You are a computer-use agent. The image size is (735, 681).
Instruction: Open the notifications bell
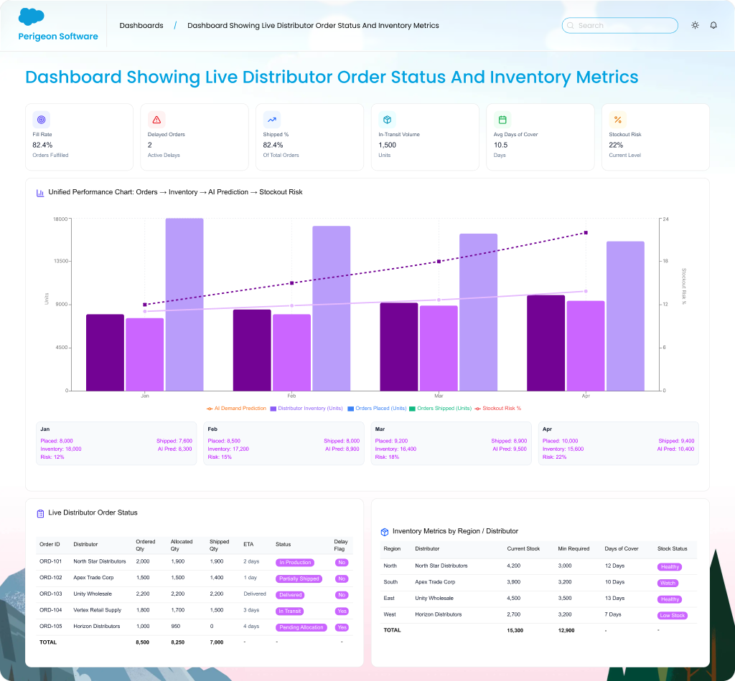coord(713,25)
